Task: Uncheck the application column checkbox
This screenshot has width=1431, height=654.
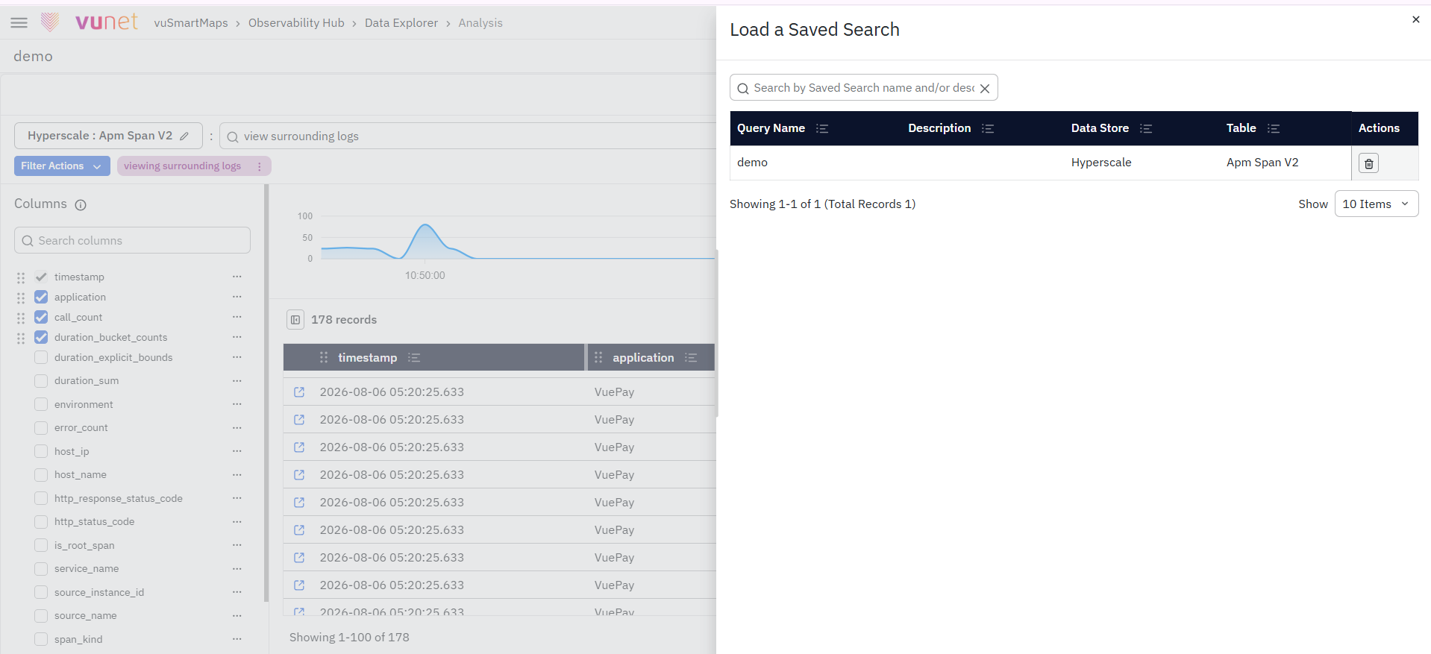Action: tap(41, 297)
